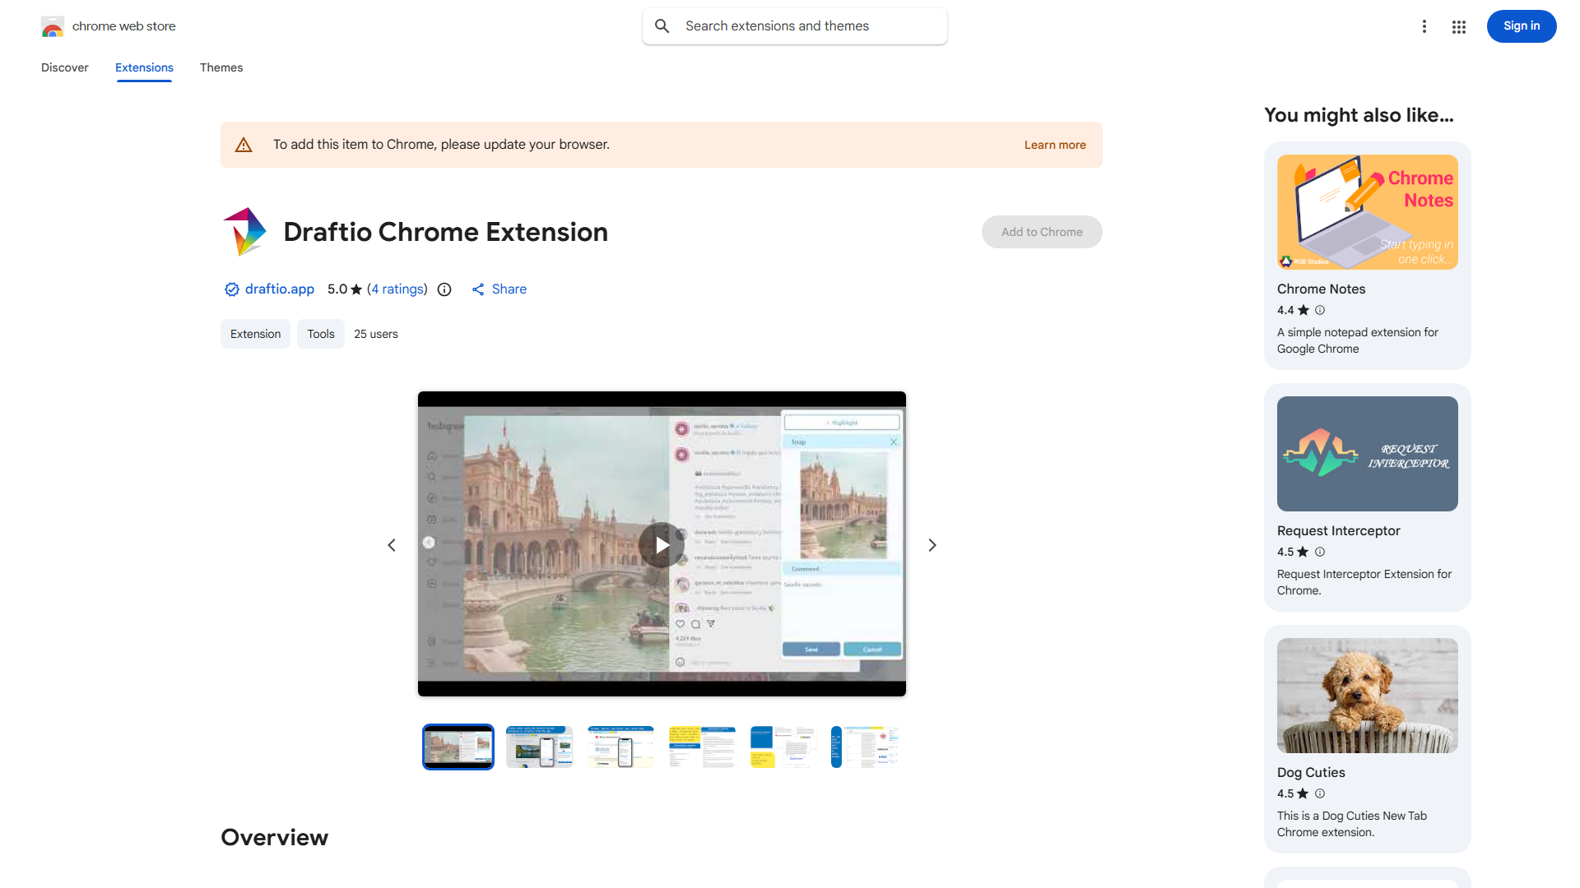Image resolution: width=1580 pixels, height=888 pixels.
Task: Open the Extensions tab
Action: click(x=144, y=67)
